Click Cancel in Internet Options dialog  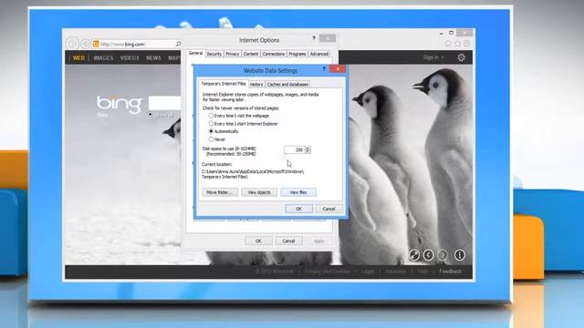tap(288, 241)
